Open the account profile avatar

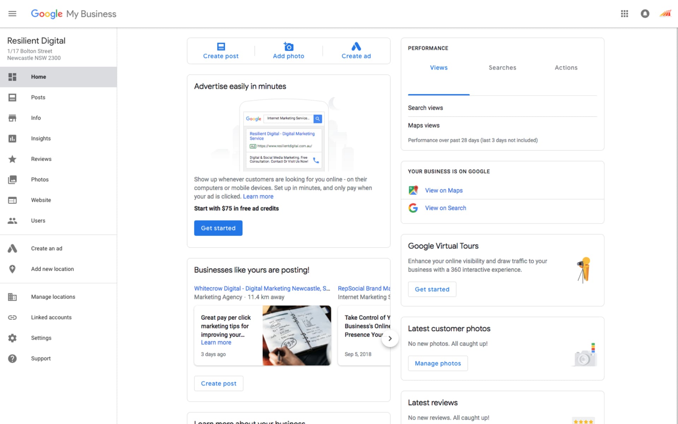[665, 14]
